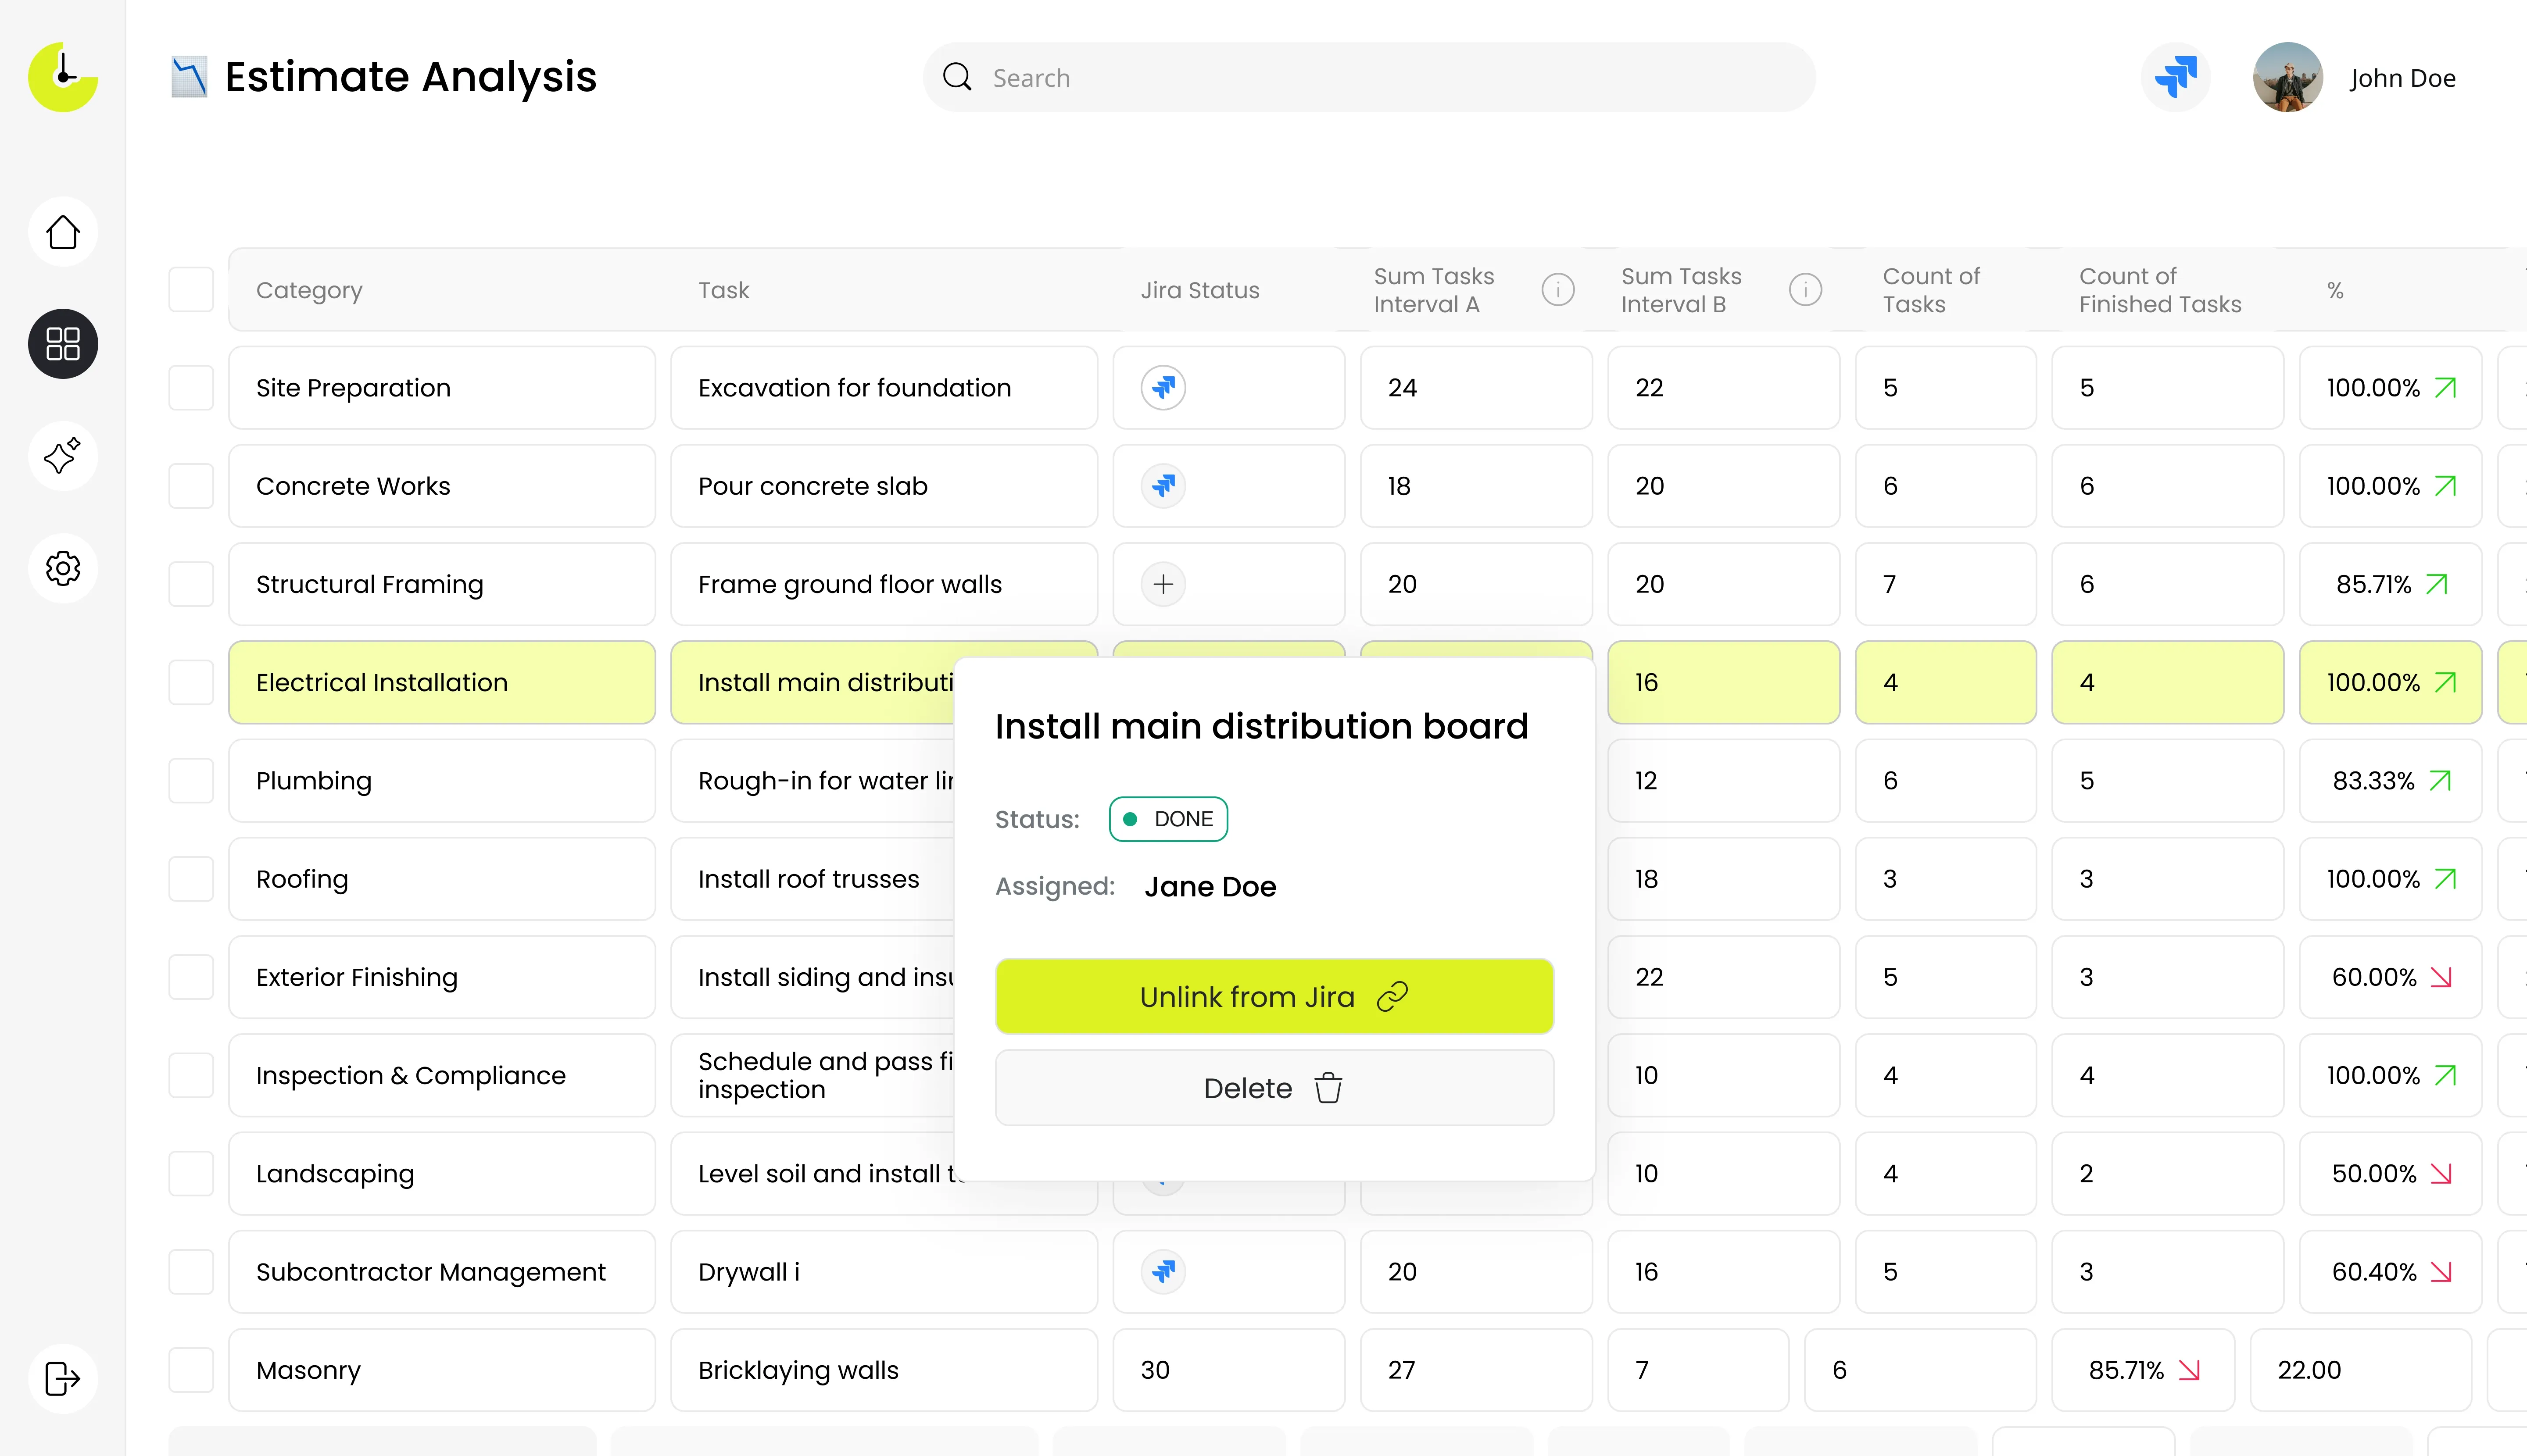Click the Unlink from Jira button
The image size is (2527, 1456).
[x=1274, y=997]
